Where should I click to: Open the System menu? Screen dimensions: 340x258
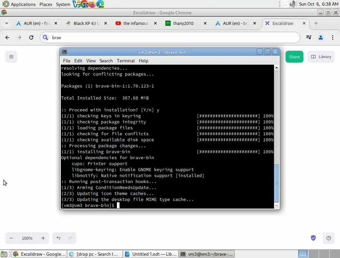[63, 4]
